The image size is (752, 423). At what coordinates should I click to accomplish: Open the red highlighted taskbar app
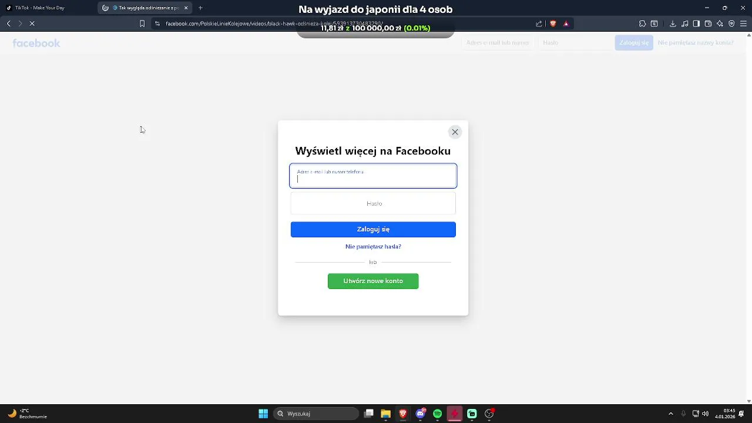click(455, 414)
